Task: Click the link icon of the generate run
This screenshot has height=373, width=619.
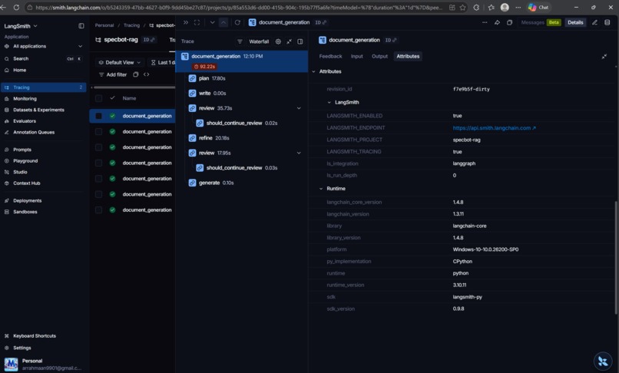Action: pyautogui.click(x=192, y=183)
